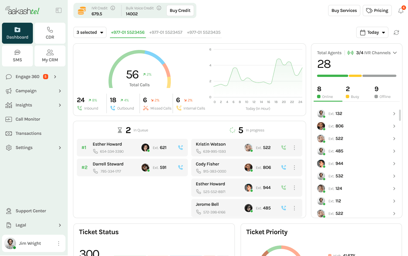
Task: Open IVR Credit info tooltip icon
Action: [113, 8]
